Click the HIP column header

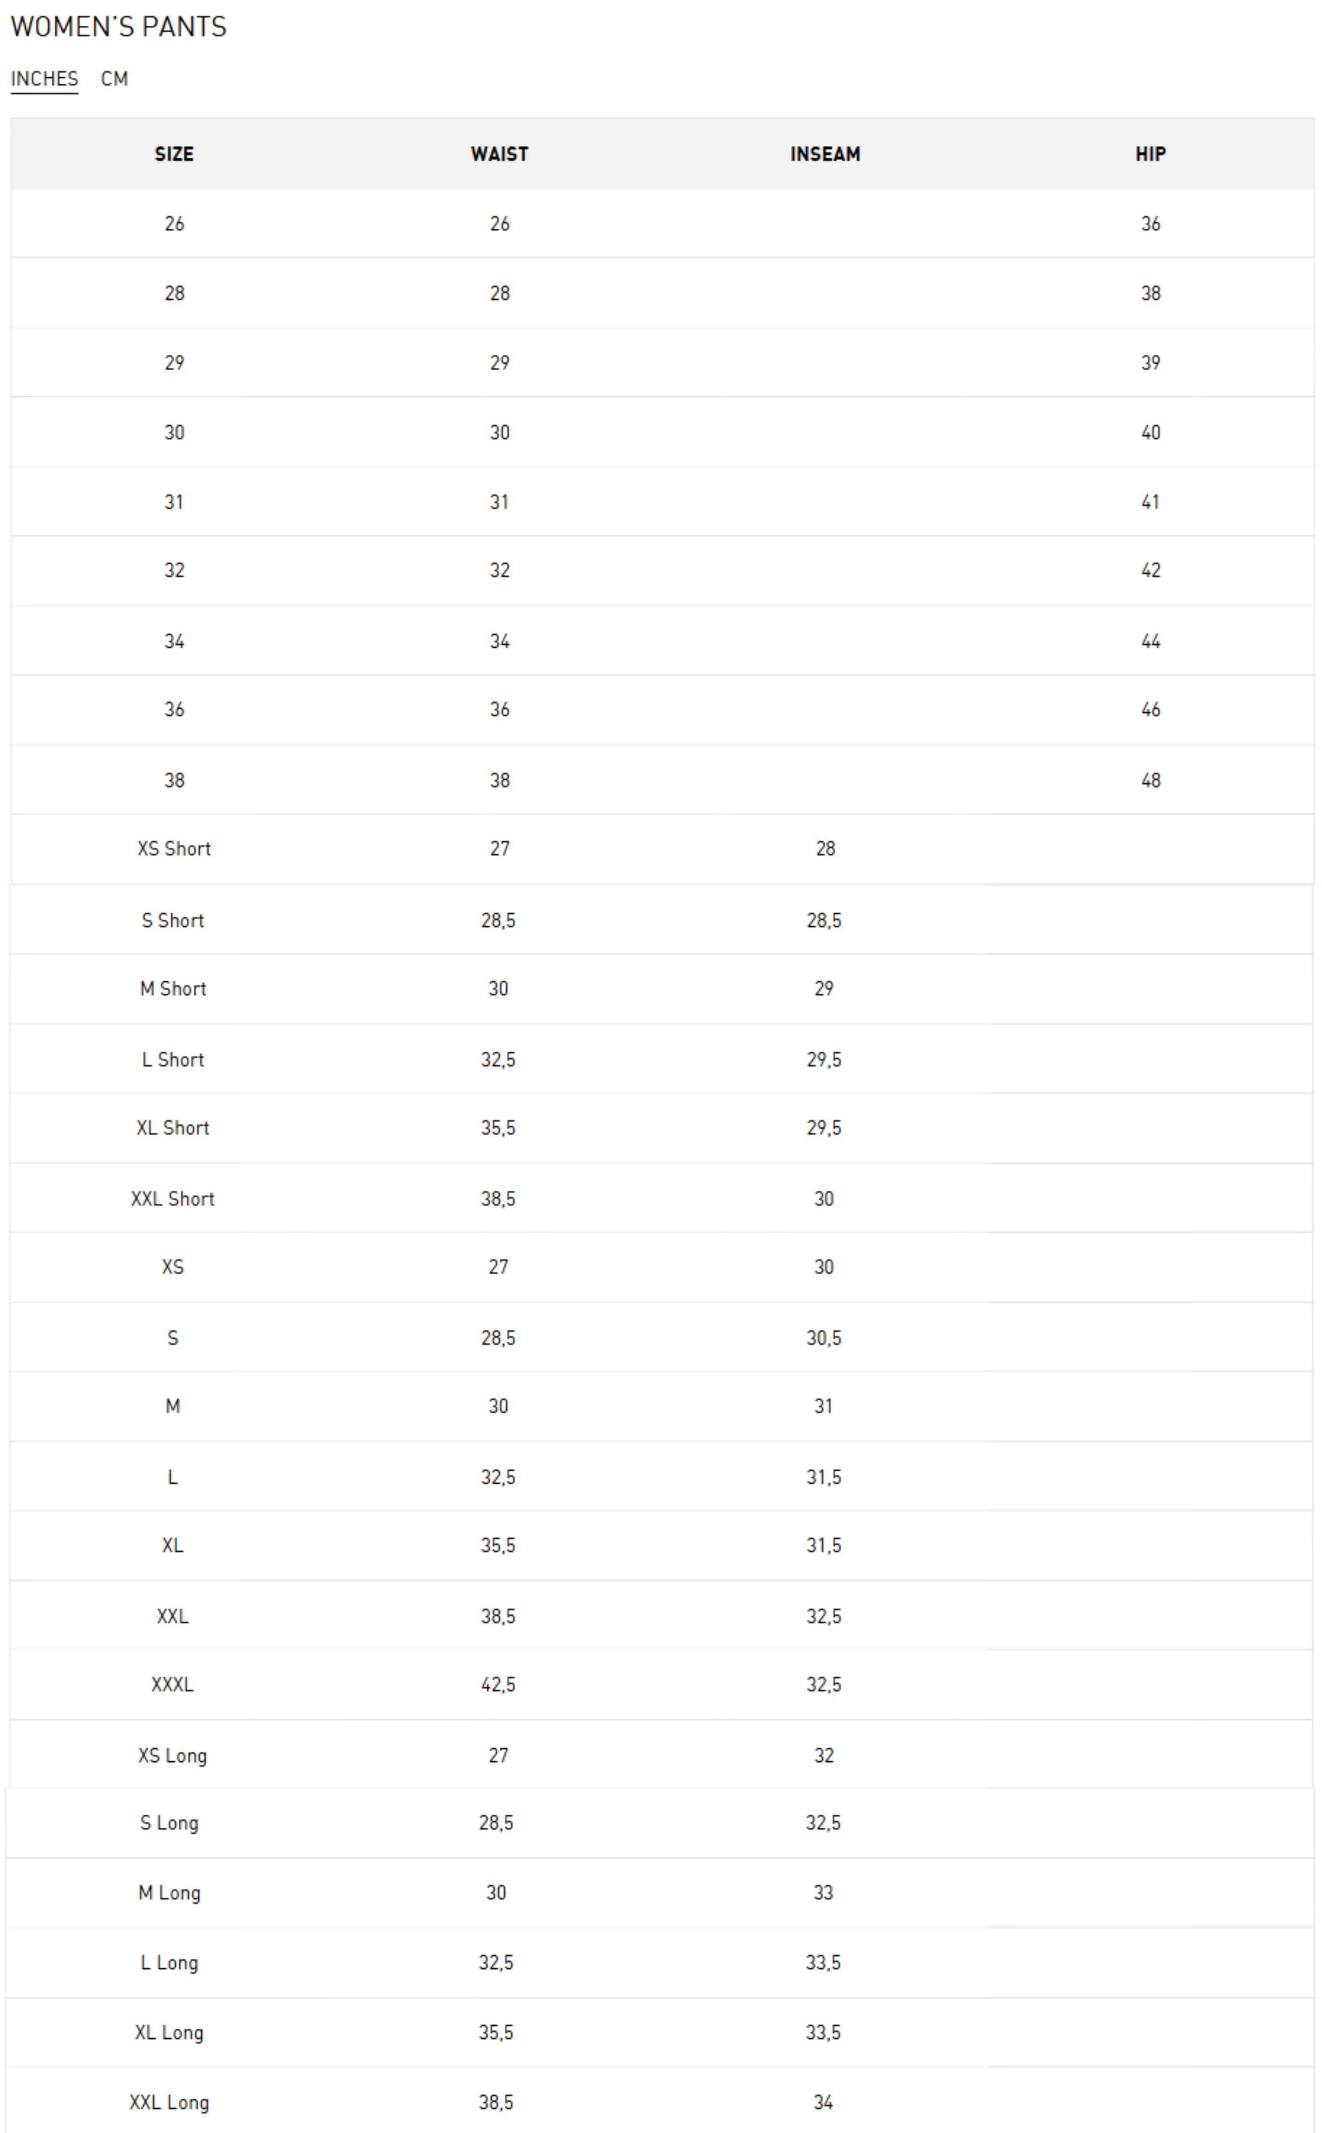tap(1150, 154)
